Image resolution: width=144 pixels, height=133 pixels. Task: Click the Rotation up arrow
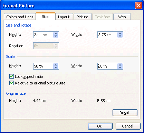point(56,44)
